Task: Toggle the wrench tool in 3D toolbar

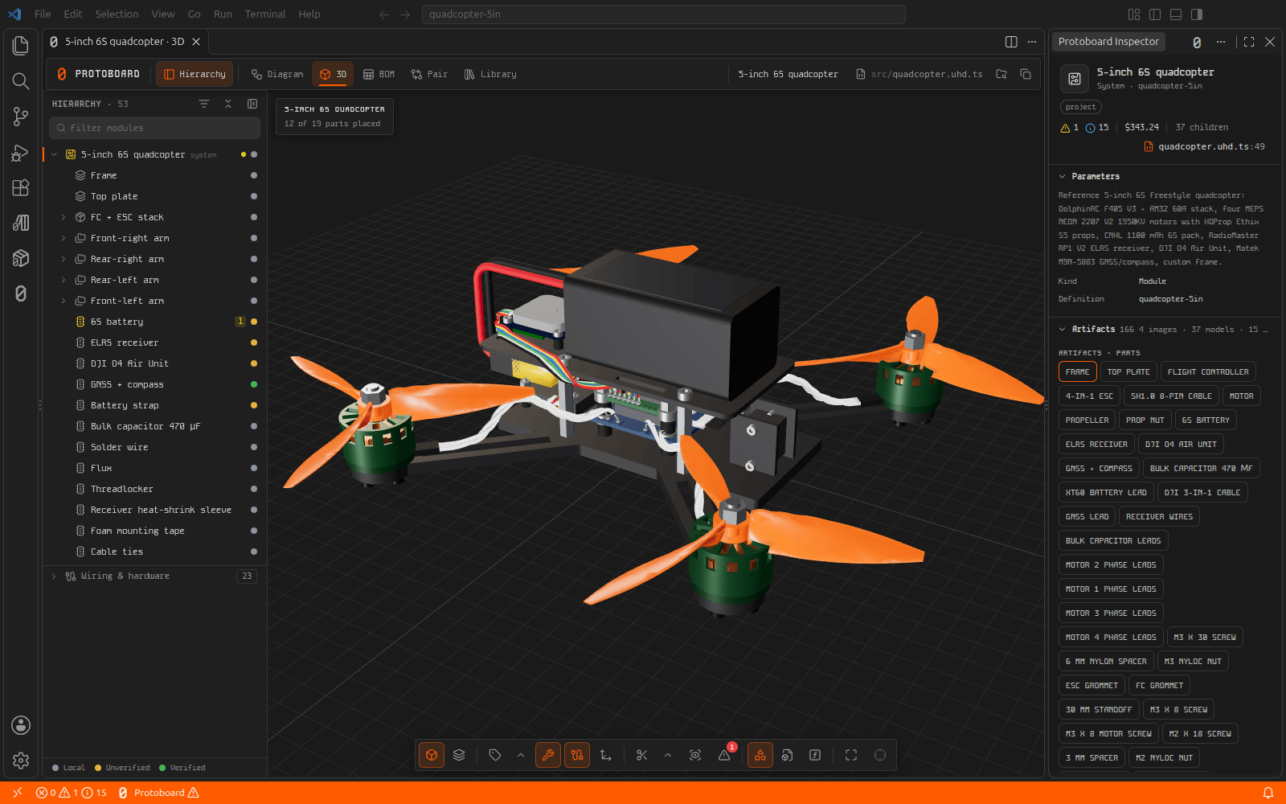Action: 548,755
